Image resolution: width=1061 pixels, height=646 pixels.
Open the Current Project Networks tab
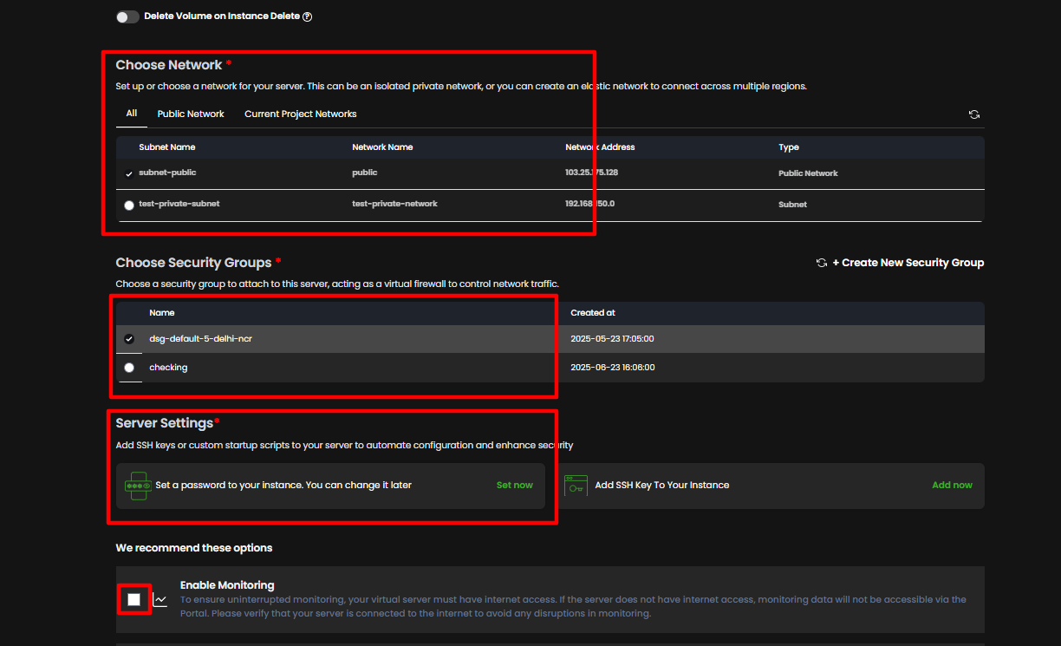tap(300, 114)
